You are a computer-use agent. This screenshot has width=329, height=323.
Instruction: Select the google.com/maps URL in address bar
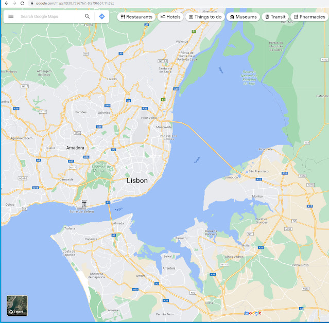coord(75,4)
